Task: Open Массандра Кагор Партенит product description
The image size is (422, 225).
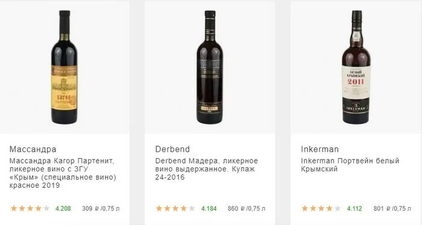Action: (63, 173)
